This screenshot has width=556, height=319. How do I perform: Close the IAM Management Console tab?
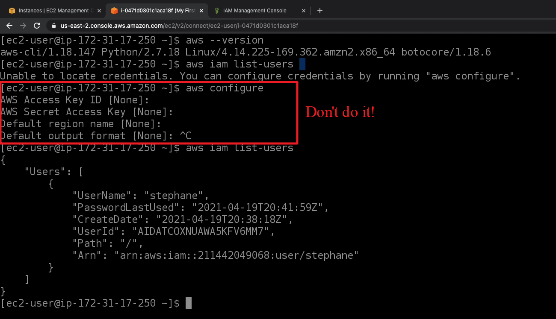(x=304, y=11)
